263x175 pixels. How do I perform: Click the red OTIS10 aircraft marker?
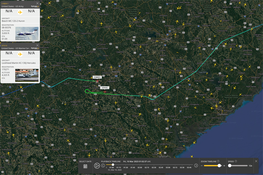click(x=105, y=92)
